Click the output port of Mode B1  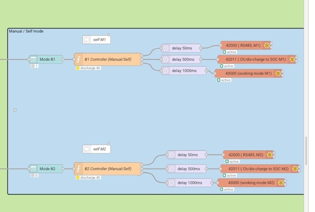point(63,59)
